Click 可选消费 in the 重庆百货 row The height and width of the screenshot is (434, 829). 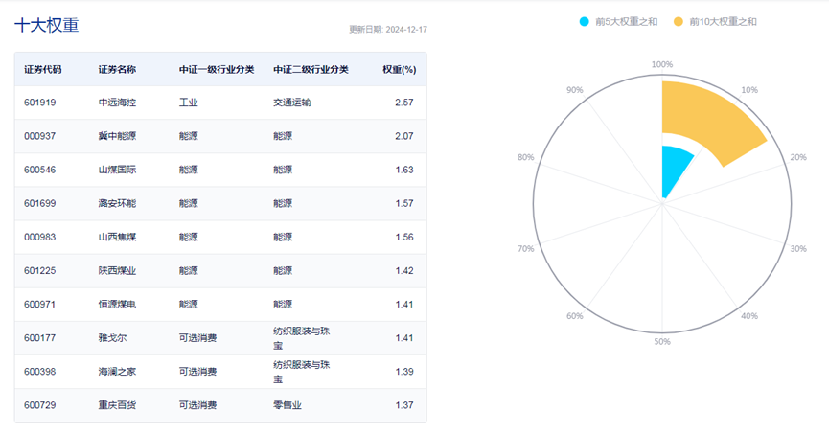[x=197, y=405]
